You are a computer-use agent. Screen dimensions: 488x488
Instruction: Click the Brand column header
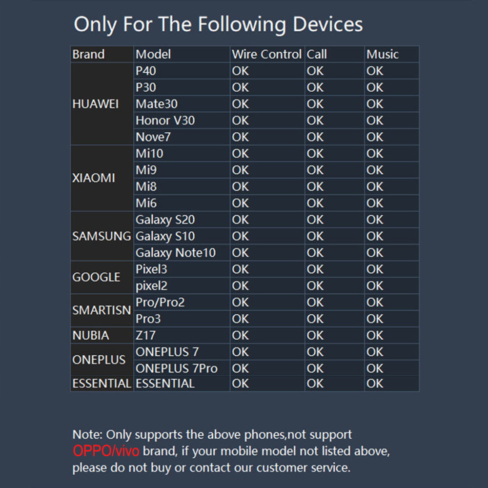coord(102,54)
